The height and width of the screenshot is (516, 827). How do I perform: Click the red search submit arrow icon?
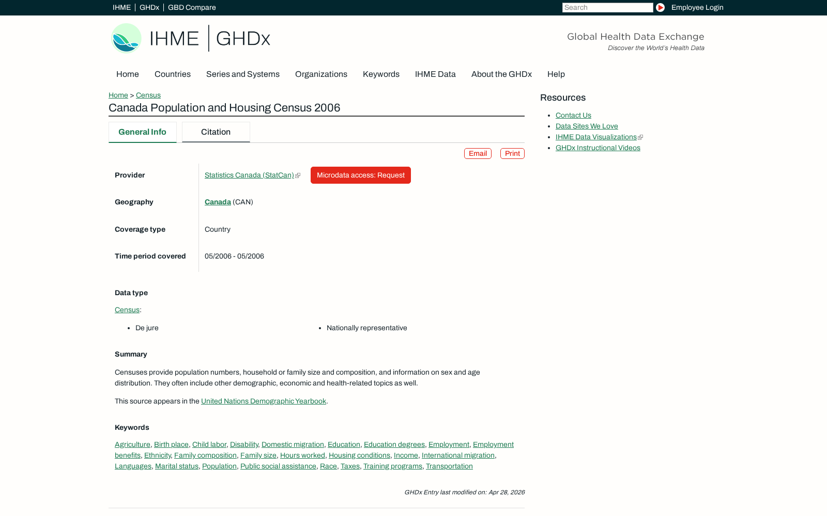(x=660, y=7)
